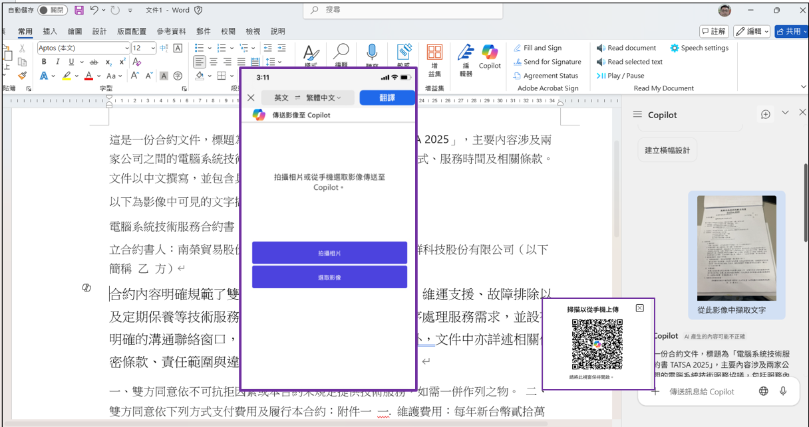Apply Subscript formatting
Screen dimensions: 809x427
pos(109,62)
